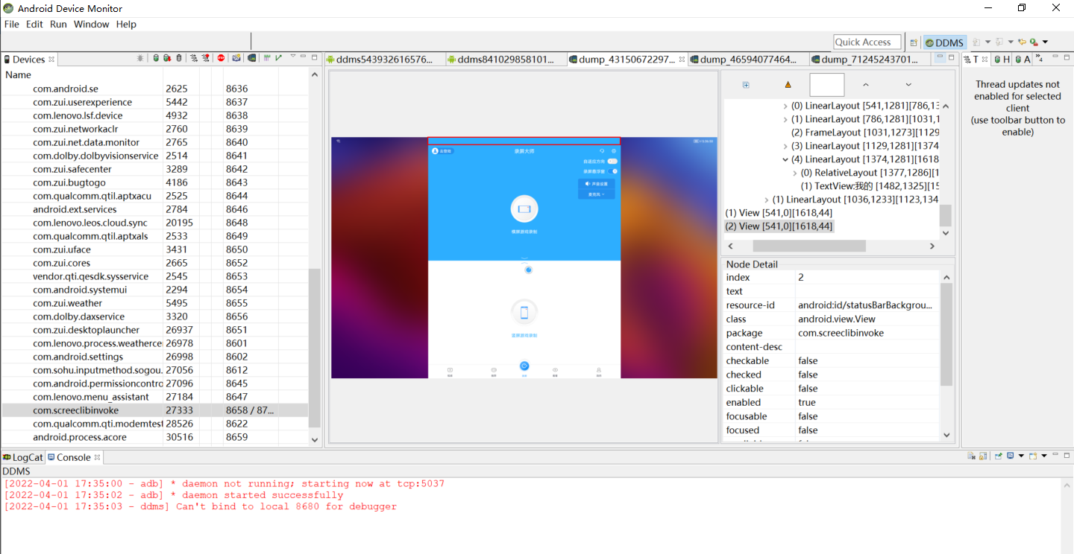Click the Screen Capture camera icon
This screenshot has width=1074, height=554.
[236, 58]
